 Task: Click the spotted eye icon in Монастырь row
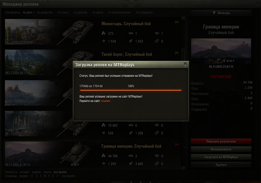[x=157, y=33]
